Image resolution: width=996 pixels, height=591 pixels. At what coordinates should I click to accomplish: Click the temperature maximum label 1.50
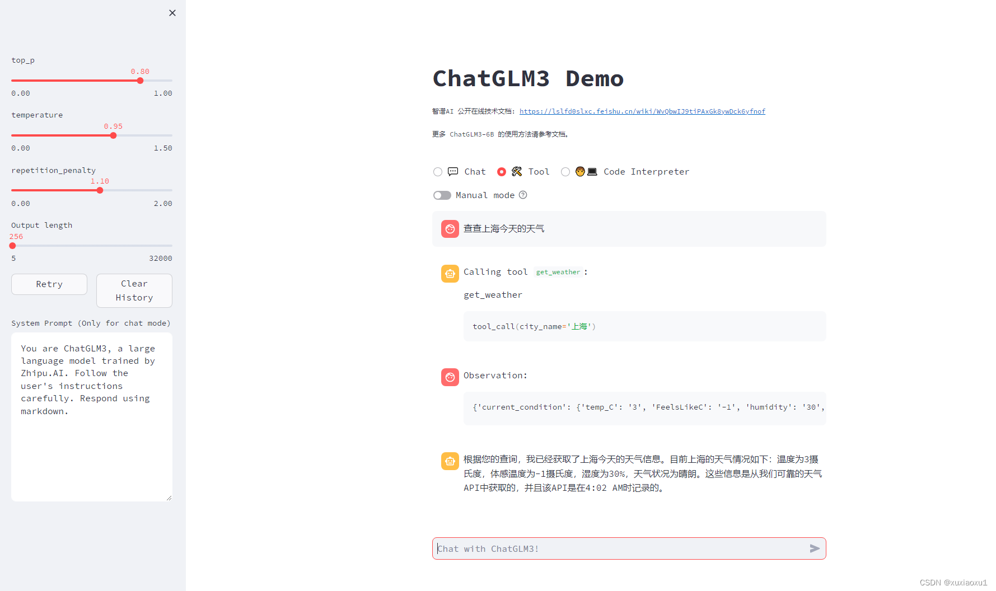coord(163,148)
